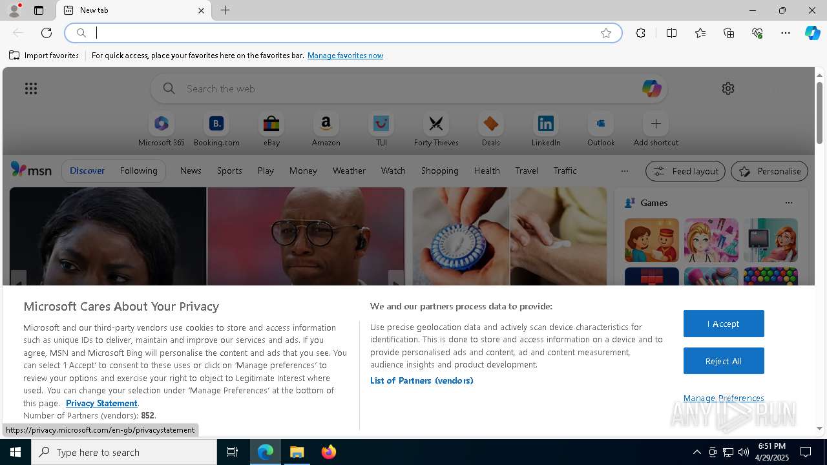
Task: Open the Traffic menu item
Action: (565, 171)
